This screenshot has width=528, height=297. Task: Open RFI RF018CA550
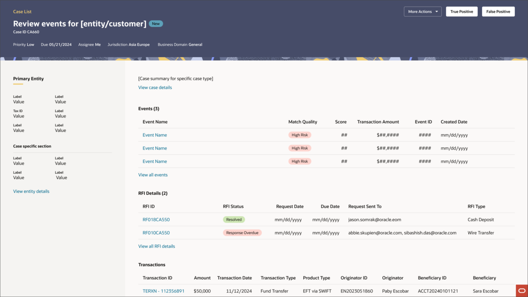click(156, 220)
